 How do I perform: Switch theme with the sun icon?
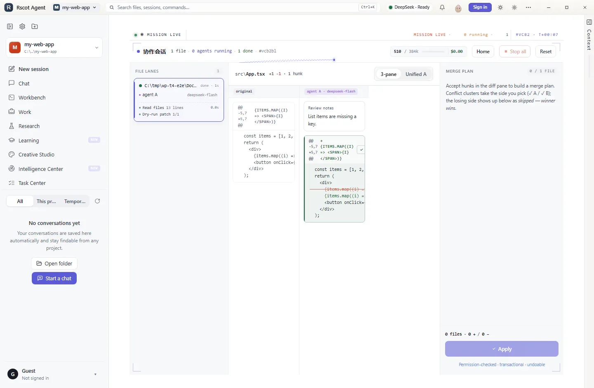[x=500, y=7]
